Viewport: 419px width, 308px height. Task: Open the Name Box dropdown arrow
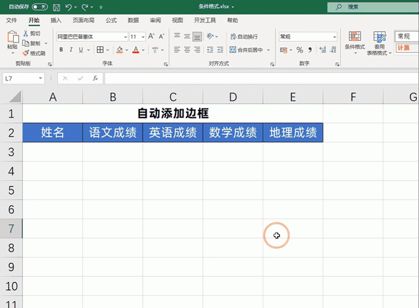[x=41, y=78]
